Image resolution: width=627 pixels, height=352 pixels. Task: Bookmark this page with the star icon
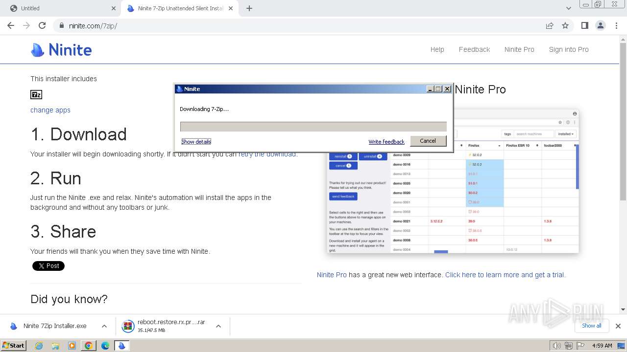tap(565, 25)
